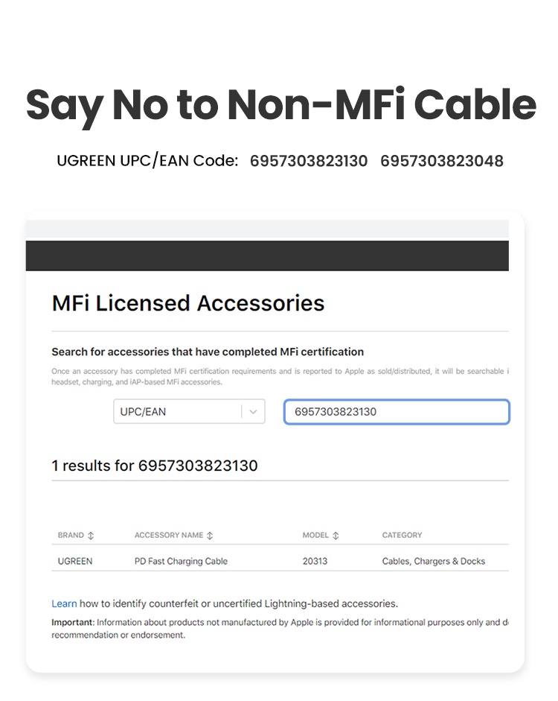Click the dark banner at page top
558x701 pixels.
click(268, 255)
